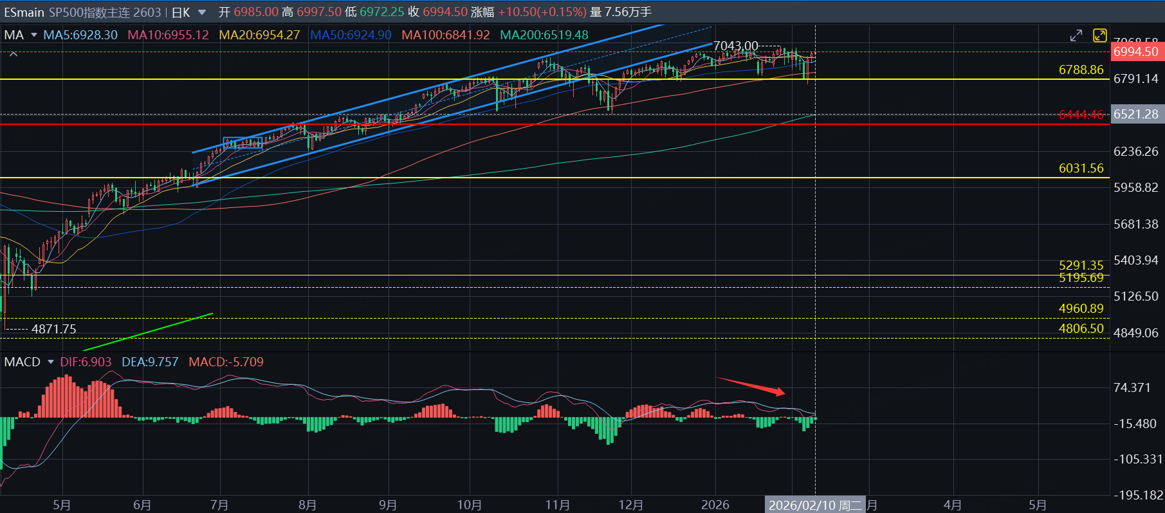Click the yellow 4806.50 level label
Screen dimensions: 1165x513
coord(1081,328)
